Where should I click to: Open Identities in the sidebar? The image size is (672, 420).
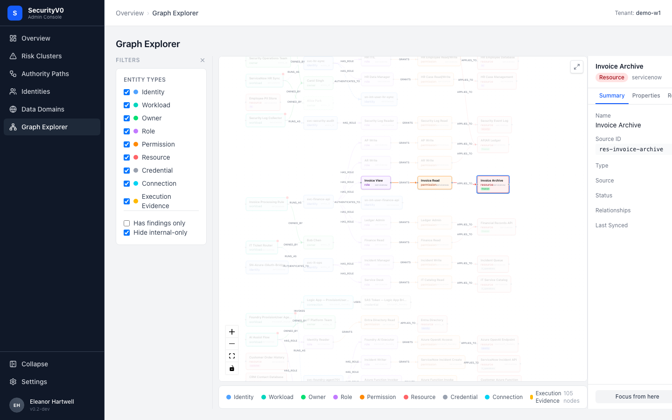52,91
